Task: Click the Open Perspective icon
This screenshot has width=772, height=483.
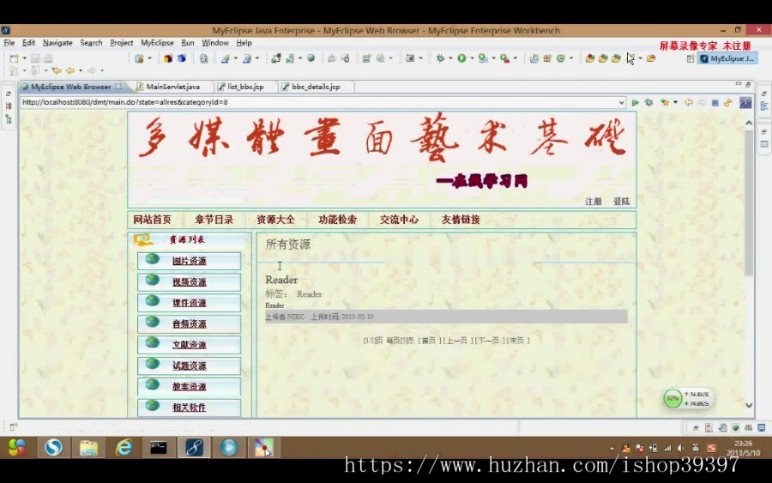Action: (x=691, y=58)
